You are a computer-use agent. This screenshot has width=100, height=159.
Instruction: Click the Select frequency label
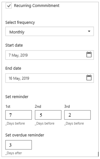pos(20,23)
